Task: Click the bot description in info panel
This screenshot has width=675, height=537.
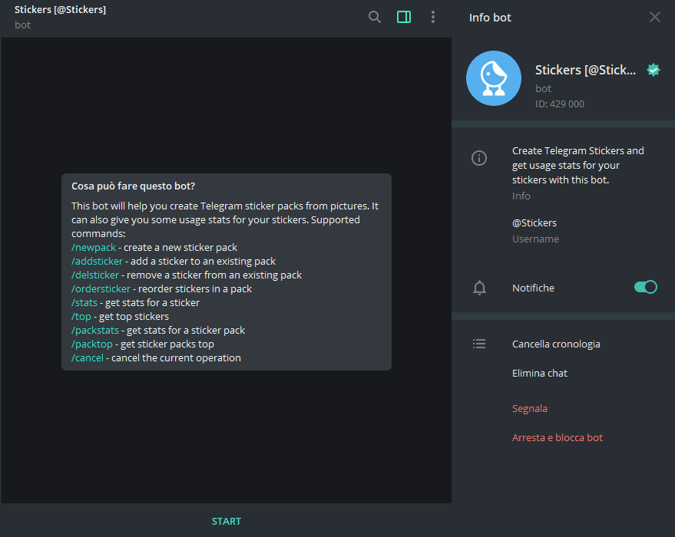Action: 577,165
